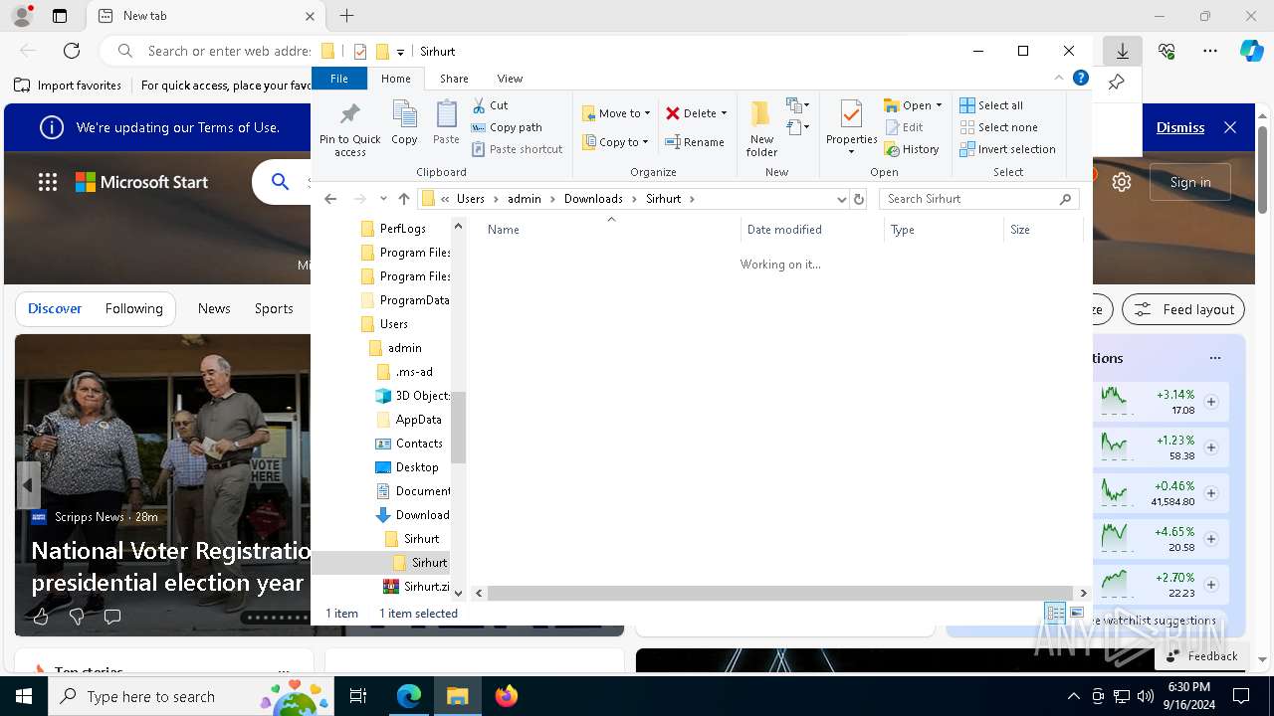1274x716 pixels.
Task: Select the Cut command
Action: (x=490, y=105)
